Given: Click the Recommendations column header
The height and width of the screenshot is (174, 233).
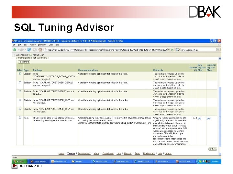Looking at the screenshot, I should coord(88,70).
